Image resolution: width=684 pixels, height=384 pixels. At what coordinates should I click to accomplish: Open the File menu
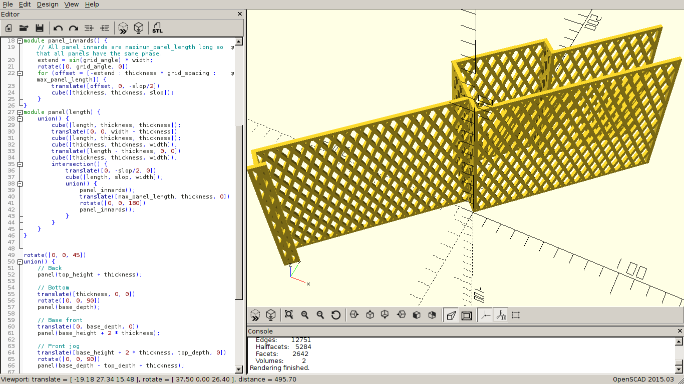[x=8, y=4]
